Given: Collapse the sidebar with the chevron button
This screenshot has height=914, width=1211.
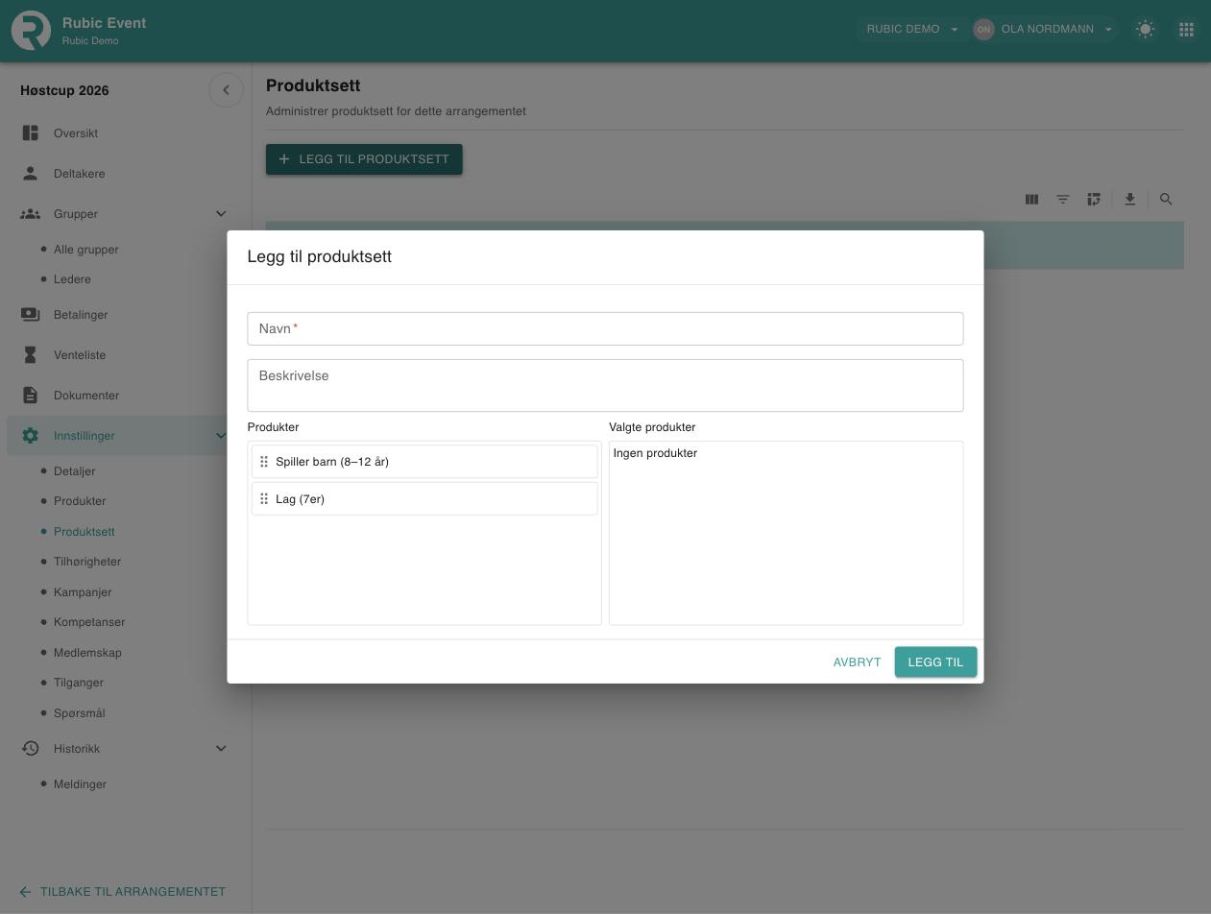Looking at the screenshot, I should (x=226, y=90).
